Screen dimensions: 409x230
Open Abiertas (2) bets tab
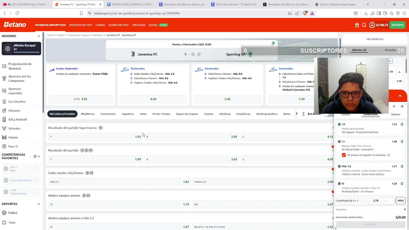point(359,50)
